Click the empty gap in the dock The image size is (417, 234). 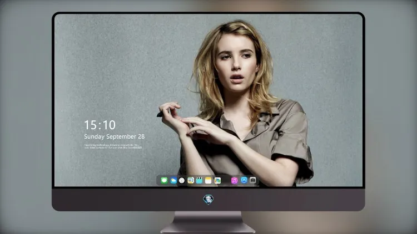[x=226, y=180]
